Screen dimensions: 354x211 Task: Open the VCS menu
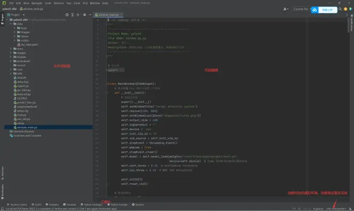85,3
